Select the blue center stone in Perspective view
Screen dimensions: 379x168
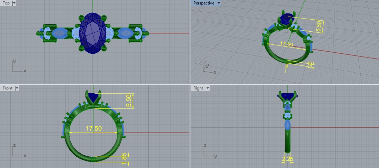click(x=288, y=18)
